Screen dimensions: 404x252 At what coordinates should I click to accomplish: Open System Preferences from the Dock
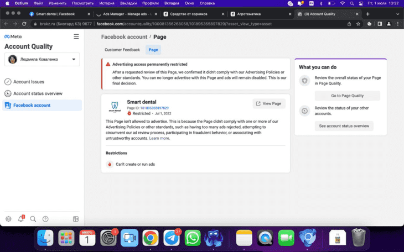pyautogui.click(x=108, y=238)
